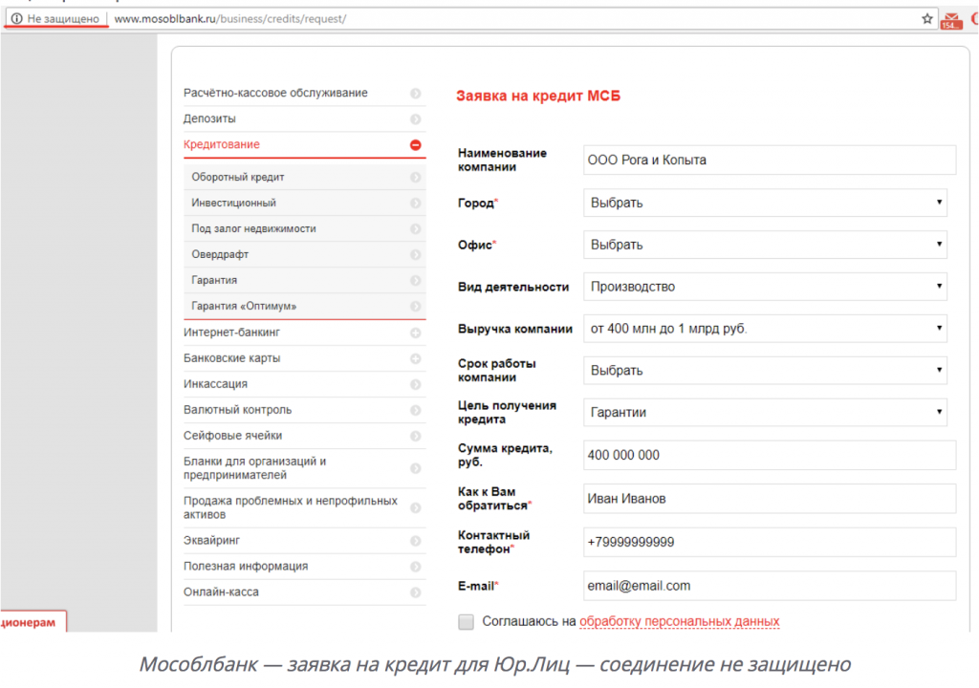Viewport: 979px width, 688px height.
Task: Open the Эквайринг link
Action: [x=211, y=540]
